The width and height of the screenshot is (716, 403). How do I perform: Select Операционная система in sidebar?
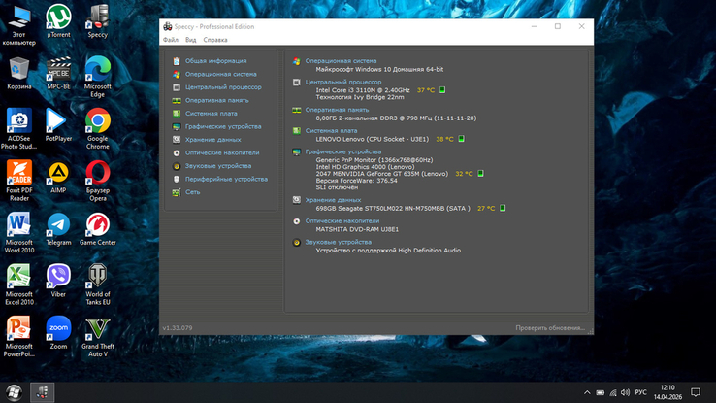pos(220,74)
